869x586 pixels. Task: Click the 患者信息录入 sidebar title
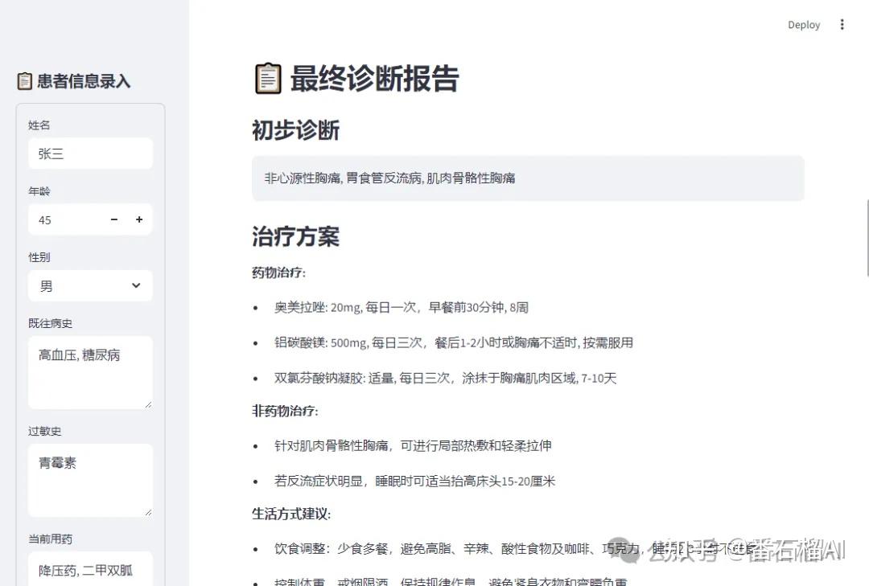pos(84,81)
